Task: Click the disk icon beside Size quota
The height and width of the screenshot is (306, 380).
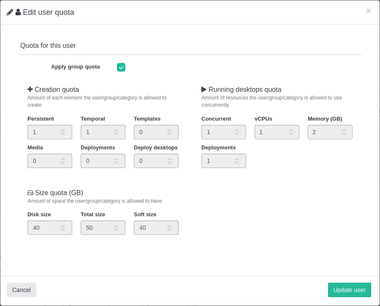Action: pyautogui.click(x=30, y=193)
